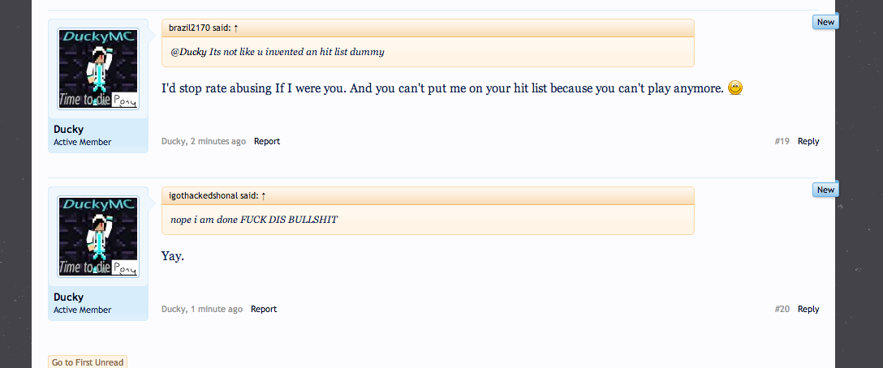
Task: Report post #19 by Ducky
Action: pos(267,141)
